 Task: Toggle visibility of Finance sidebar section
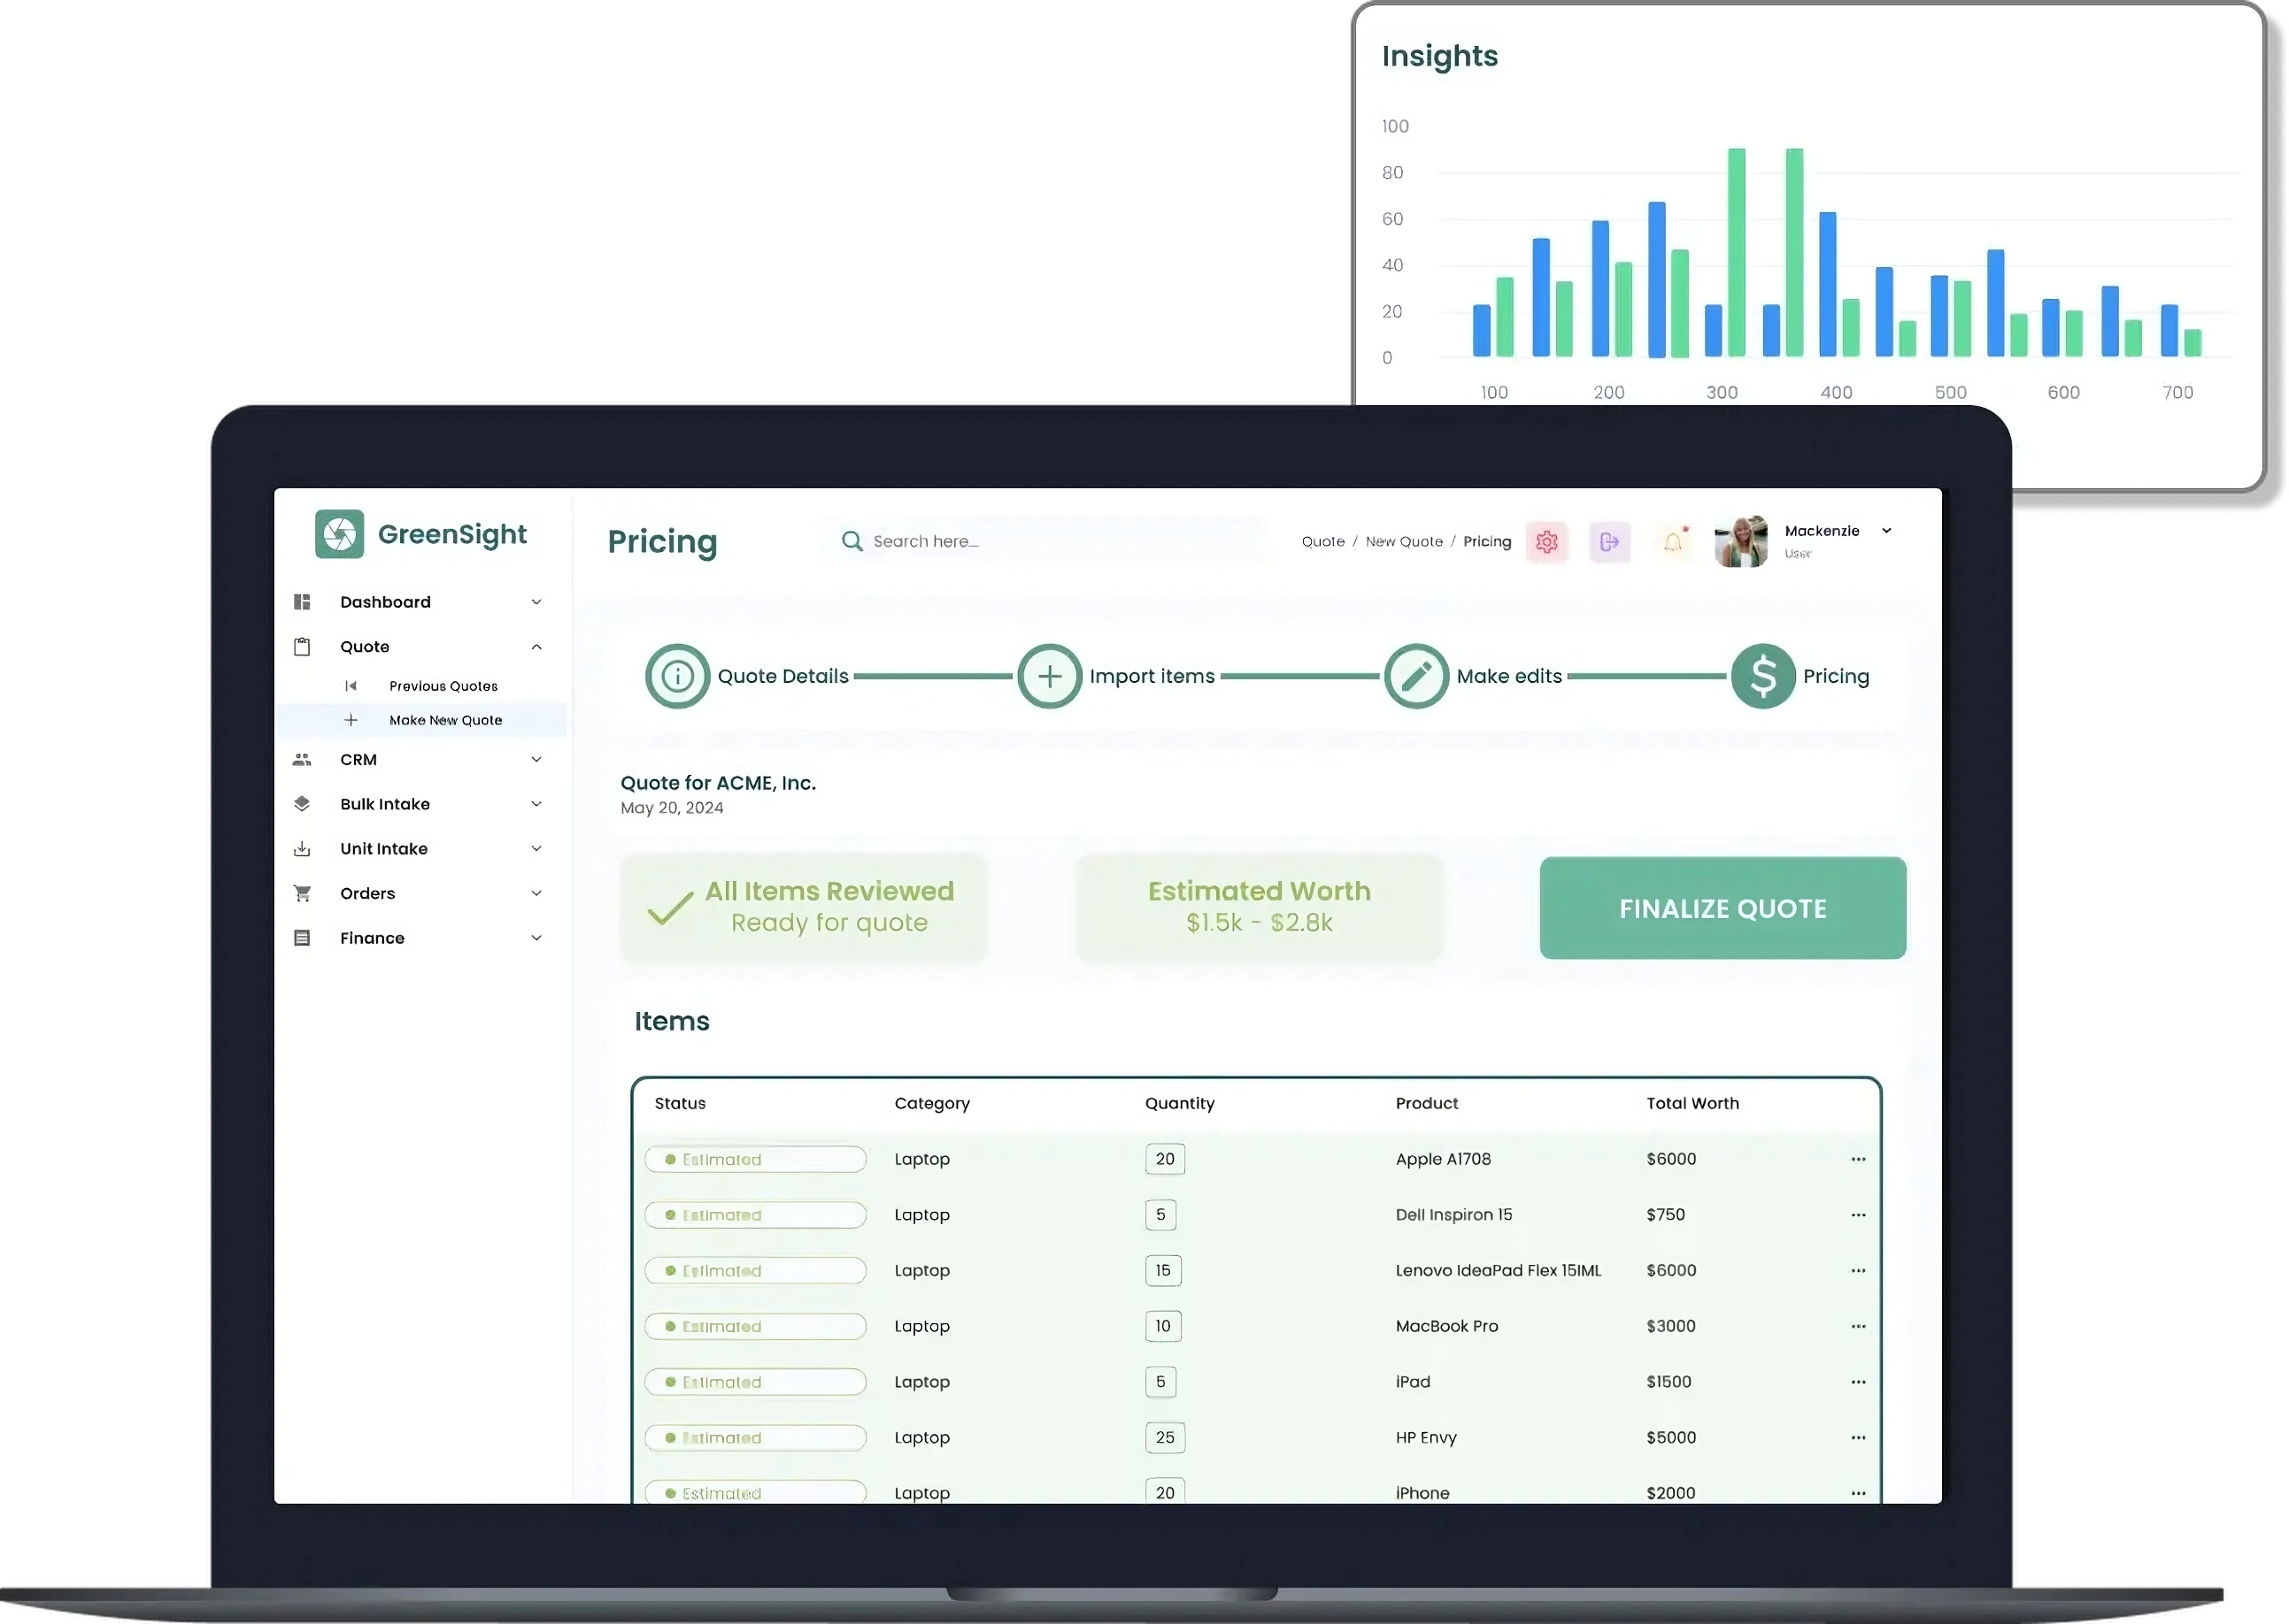tap(538, 938)
